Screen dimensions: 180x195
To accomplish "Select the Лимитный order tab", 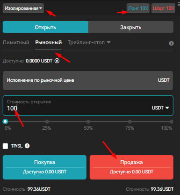I will coord(16,42).
